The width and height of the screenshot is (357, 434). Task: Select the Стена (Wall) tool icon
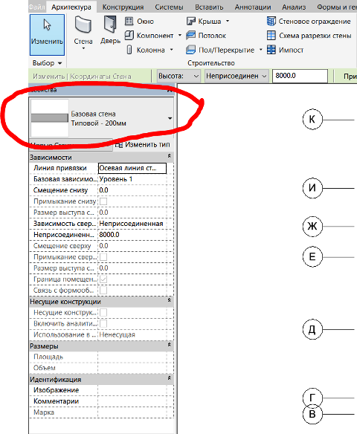click(83, 25)
